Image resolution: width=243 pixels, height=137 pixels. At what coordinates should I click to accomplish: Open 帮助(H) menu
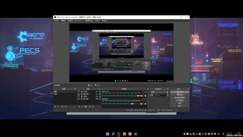pos(104,21)
